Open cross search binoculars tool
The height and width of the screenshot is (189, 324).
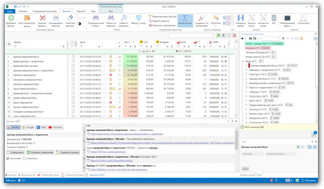(96, 18)
